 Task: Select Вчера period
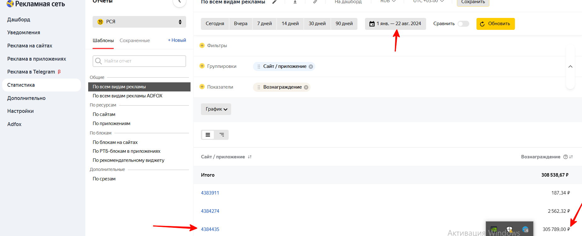click(x=241, y=24)
